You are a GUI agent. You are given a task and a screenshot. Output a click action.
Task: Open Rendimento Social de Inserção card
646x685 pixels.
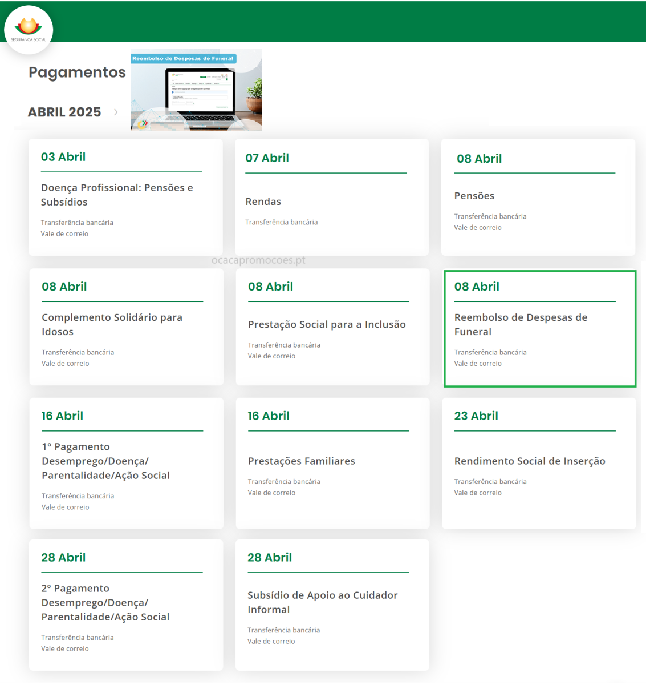click(539, 464)
